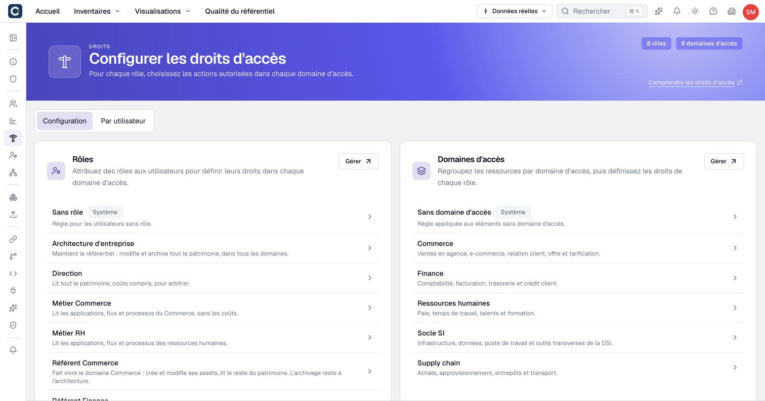Expand the Ressources humaines row chevron
765x401 pixels.
point(735,308)
